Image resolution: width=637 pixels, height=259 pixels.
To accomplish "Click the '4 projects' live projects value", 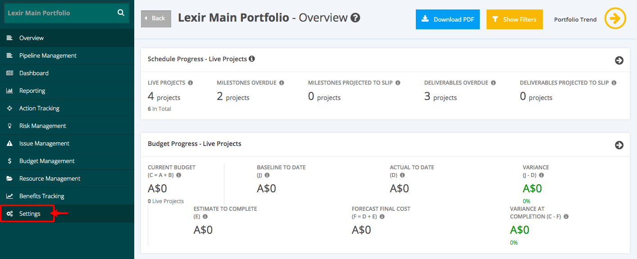I will pos(164,96).
